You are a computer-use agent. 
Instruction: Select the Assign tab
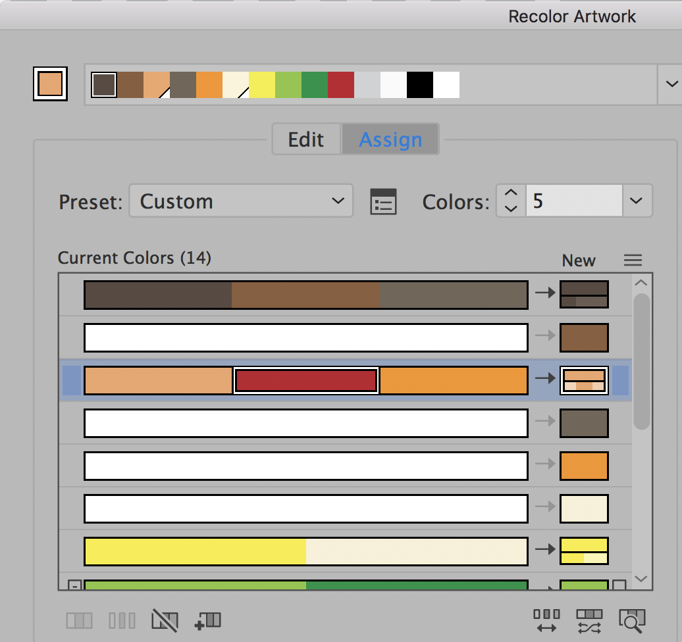coord(390,139)
